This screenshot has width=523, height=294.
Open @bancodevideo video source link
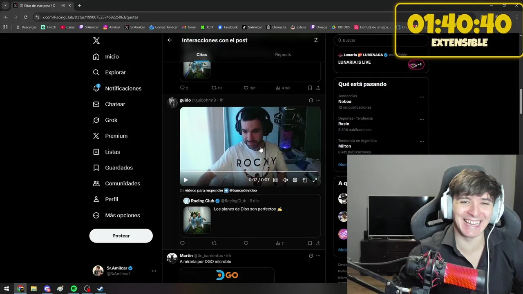pos(243,190)
